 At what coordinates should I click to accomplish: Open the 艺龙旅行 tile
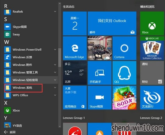pyautogui.click(x=152, y=98)
